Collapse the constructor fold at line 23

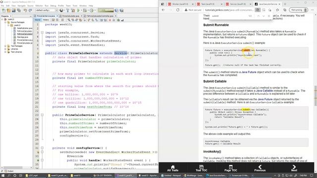click(x=42, y=115)
